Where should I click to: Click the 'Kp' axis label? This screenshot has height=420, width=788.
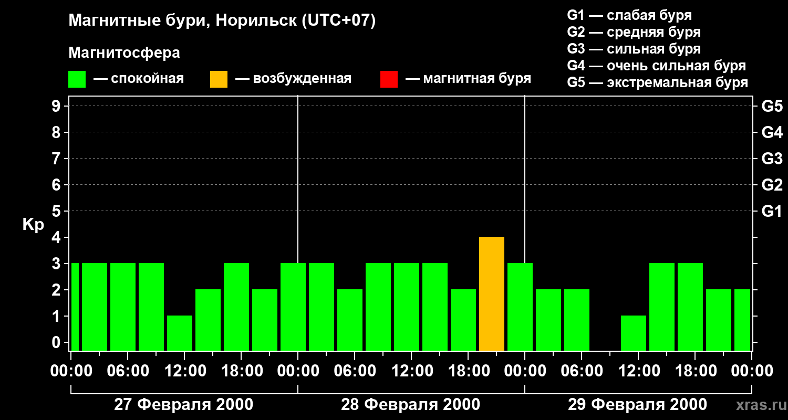pos(33,225)
